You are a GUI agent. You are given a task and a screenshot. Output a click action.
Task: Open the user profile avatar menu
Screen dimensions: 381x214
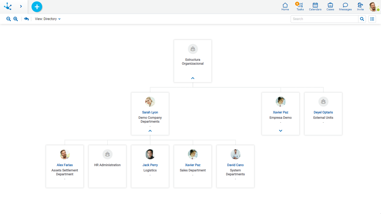(x=374, y=7)
